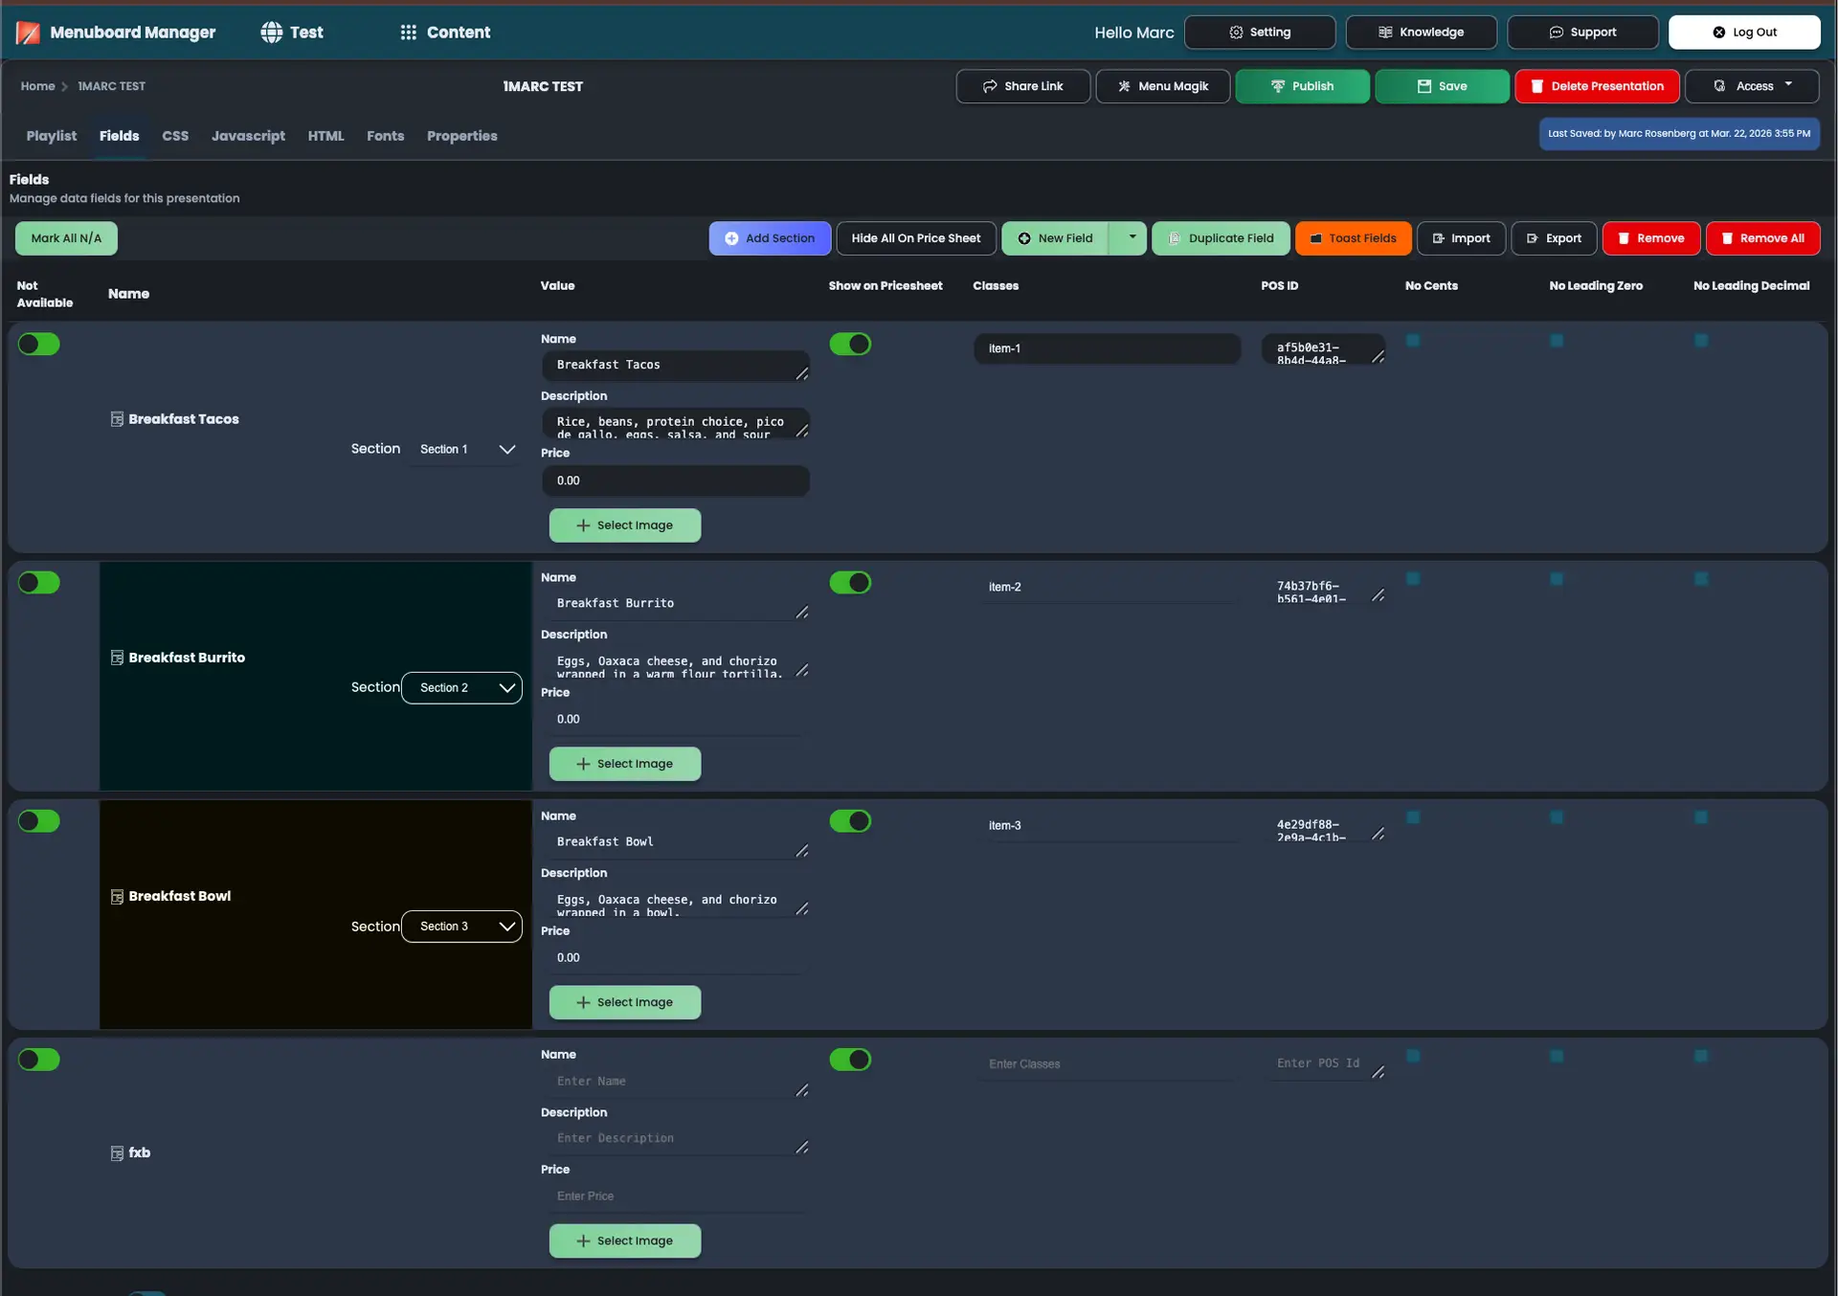Toggle Show on Pricesheet for Breakfast Bowl
The image size is (1838, 1296).
tap(850, 821)
